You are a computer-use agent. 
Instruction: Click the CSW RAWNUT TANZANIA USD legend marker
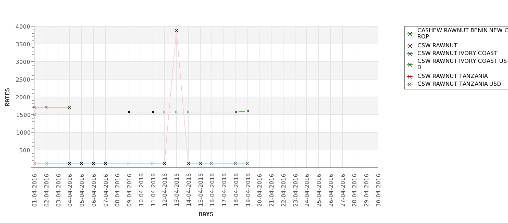click(x=410, y=84)
